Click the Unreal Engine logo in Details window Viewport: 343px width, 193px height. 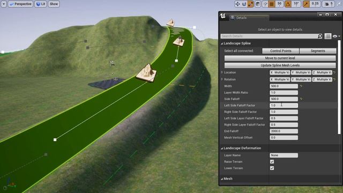223,16
